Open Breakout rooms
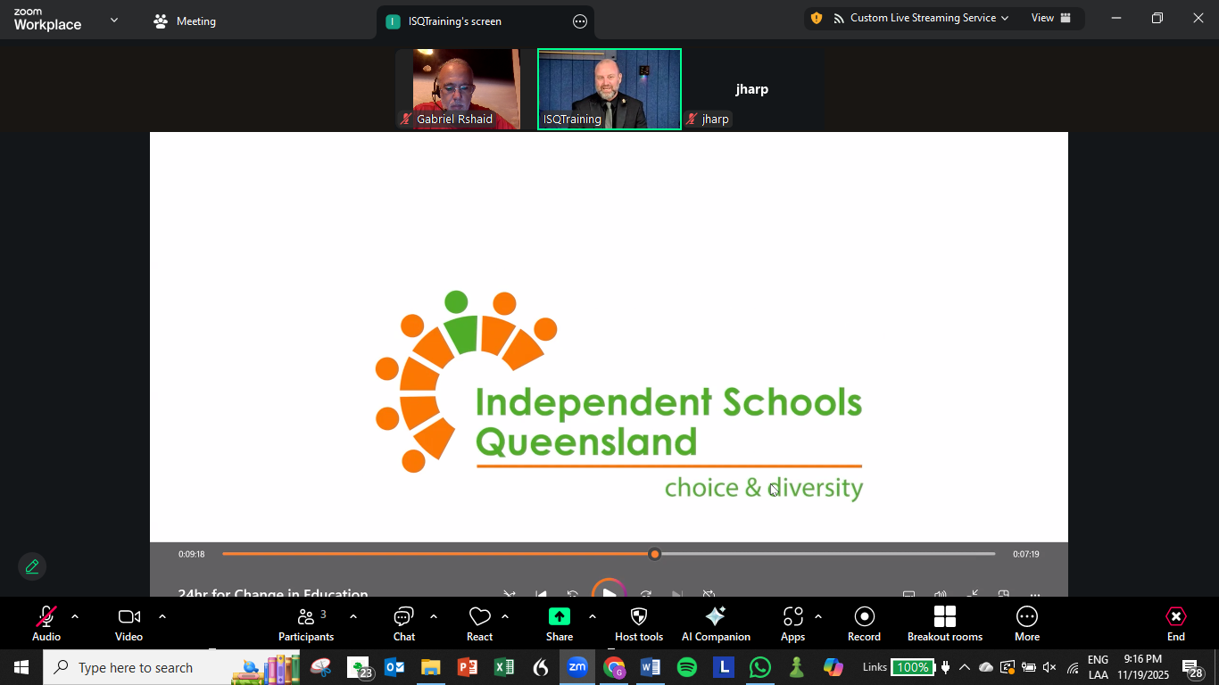 pos(944,623)
